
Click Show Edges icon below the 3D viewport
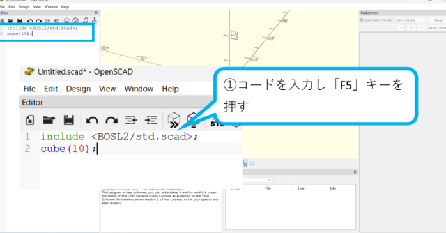click(x=252, y=163)
